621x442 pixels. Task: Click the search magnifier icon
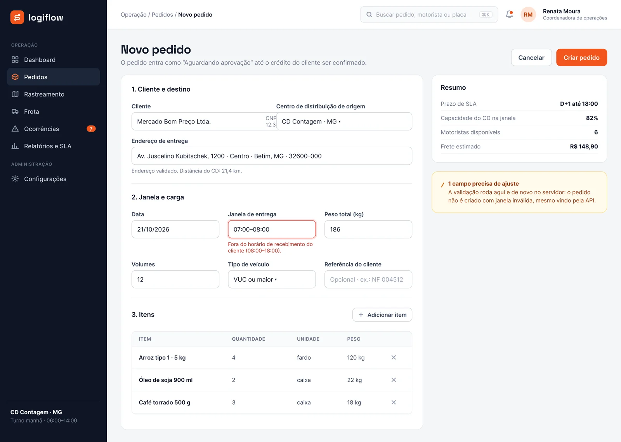click(369, 14)
